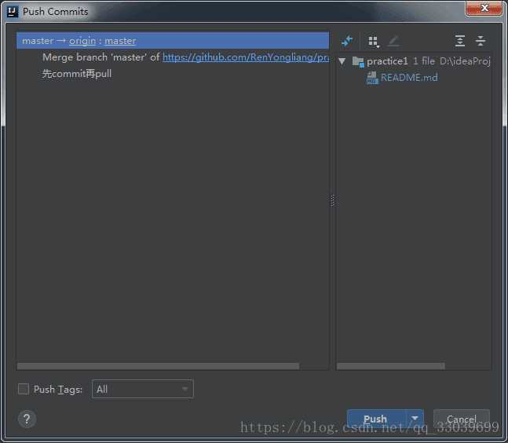Click the practice1 folder icon
Image resolution: width=508 pixels, height=443 pixels.
[358, 61]
